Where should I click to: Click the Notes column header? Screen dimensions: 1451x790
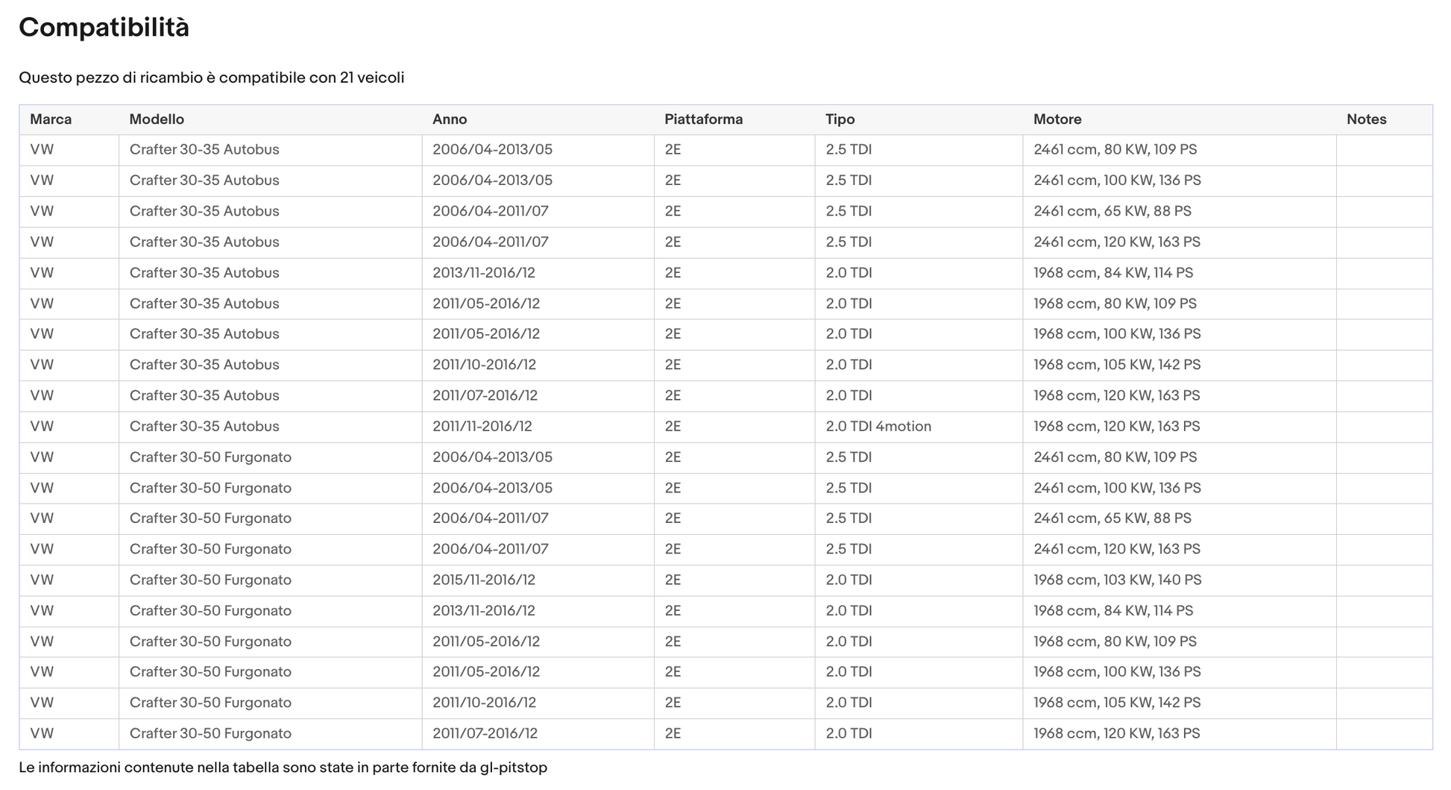(x=1366, y=119)
